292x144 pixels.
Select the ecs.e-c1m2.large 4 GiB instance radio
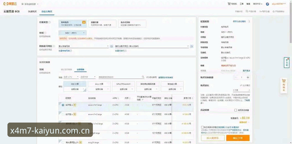[63, 114]
